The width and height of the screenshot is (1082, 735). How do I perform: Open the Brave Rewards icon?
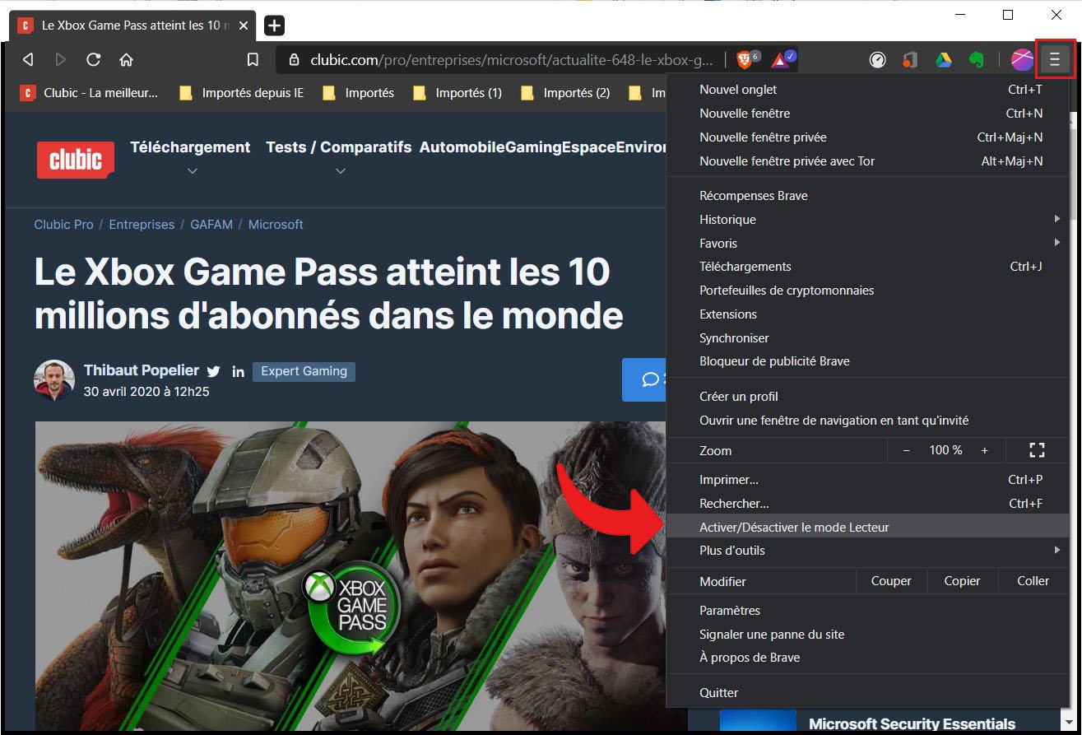[x=778, y=58]
